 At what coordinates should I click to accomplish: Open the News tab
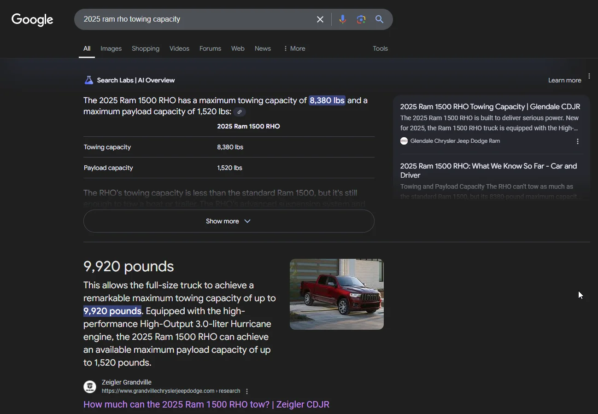[263, 48]
